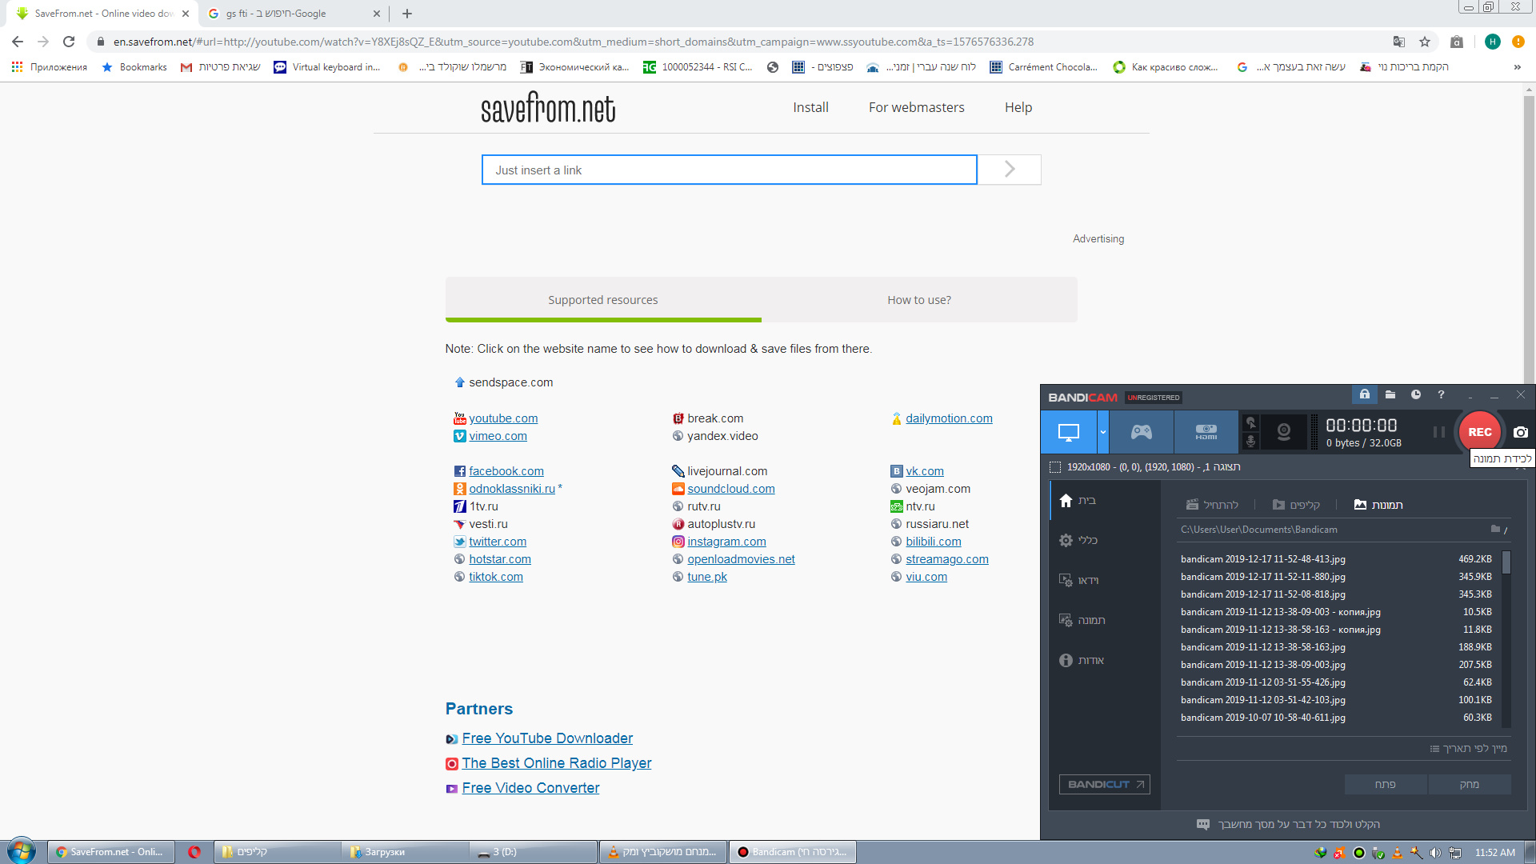Bookmark this page with the star icon
The height and width of the screenshot is (864, 1536).
[x=1425, y=42]
